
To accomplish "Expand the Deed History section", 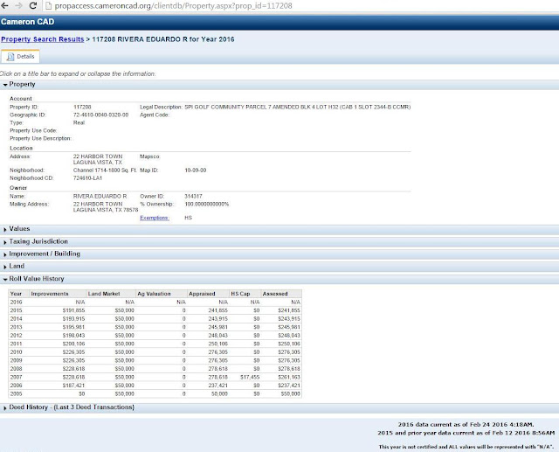I will (x=279, y=407).
